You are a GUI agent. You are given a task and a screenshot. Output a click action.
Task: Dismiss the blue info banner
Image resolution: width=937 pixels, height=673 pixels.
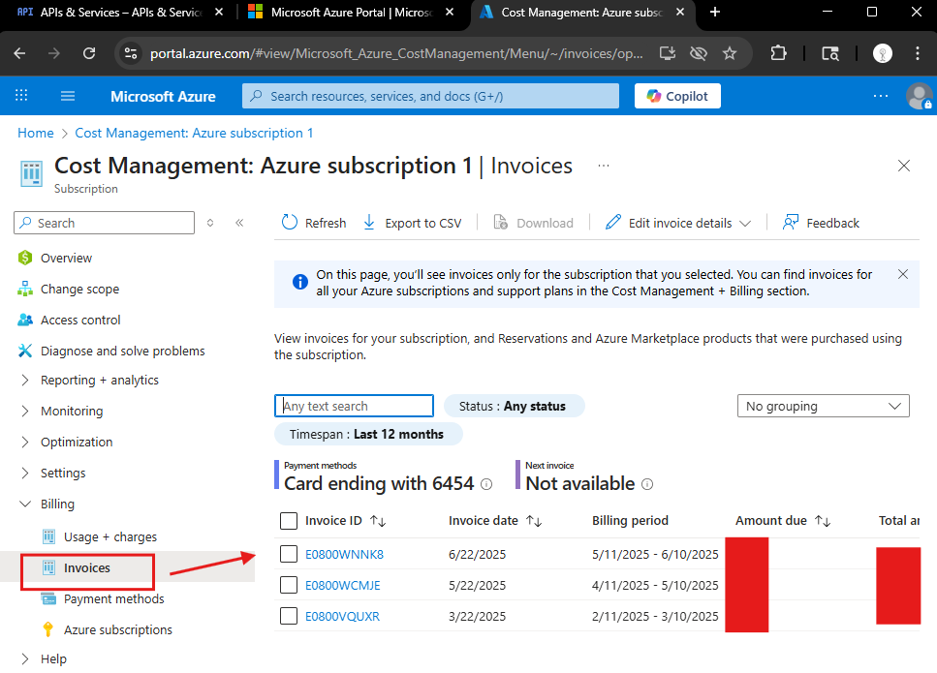(902, 274)
